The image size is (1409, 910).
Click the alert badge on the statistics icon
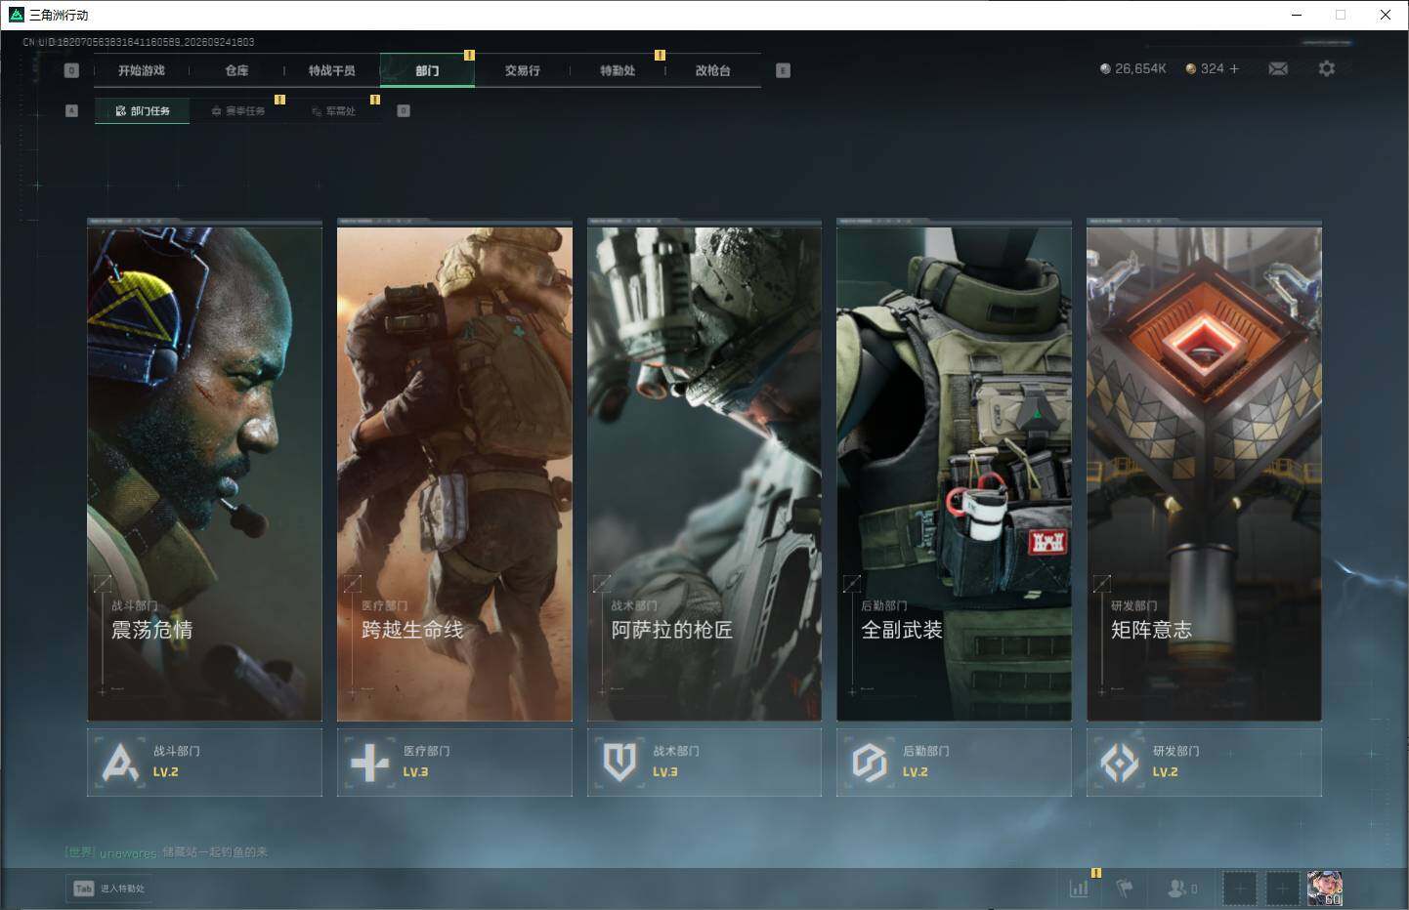[1096, 872]
